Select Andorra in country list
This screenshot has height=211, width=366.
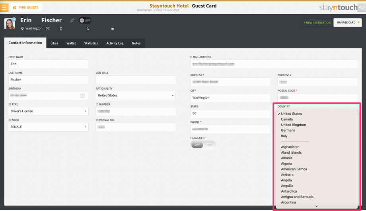(x=317, y=175)
